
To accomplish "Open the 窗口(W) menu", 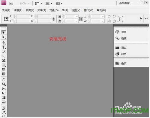I will [88, 10].
